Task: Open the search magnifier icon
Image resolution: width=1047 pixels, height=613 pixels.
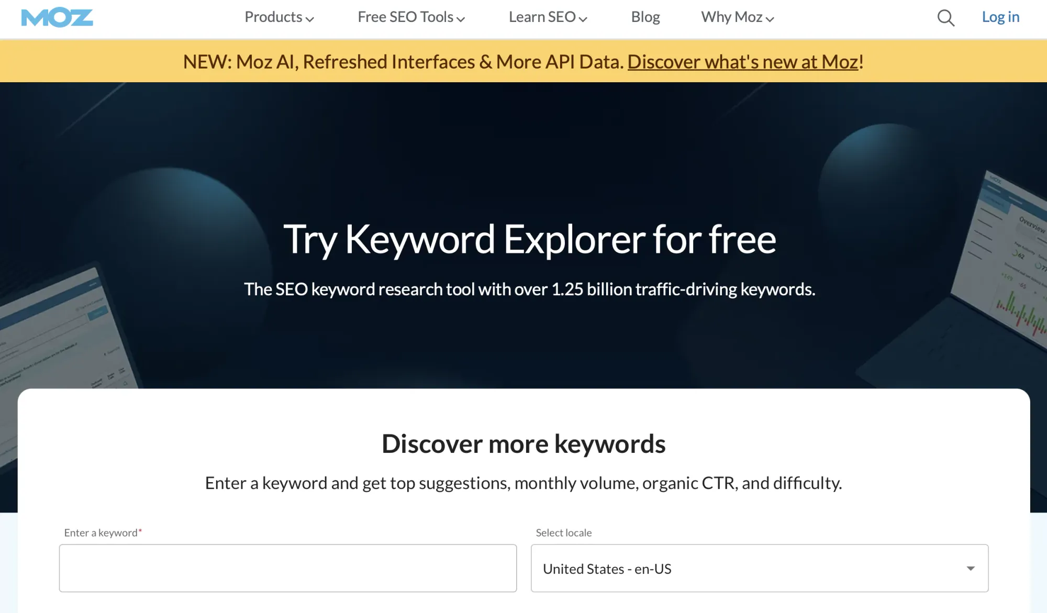Action: (945, 17)
